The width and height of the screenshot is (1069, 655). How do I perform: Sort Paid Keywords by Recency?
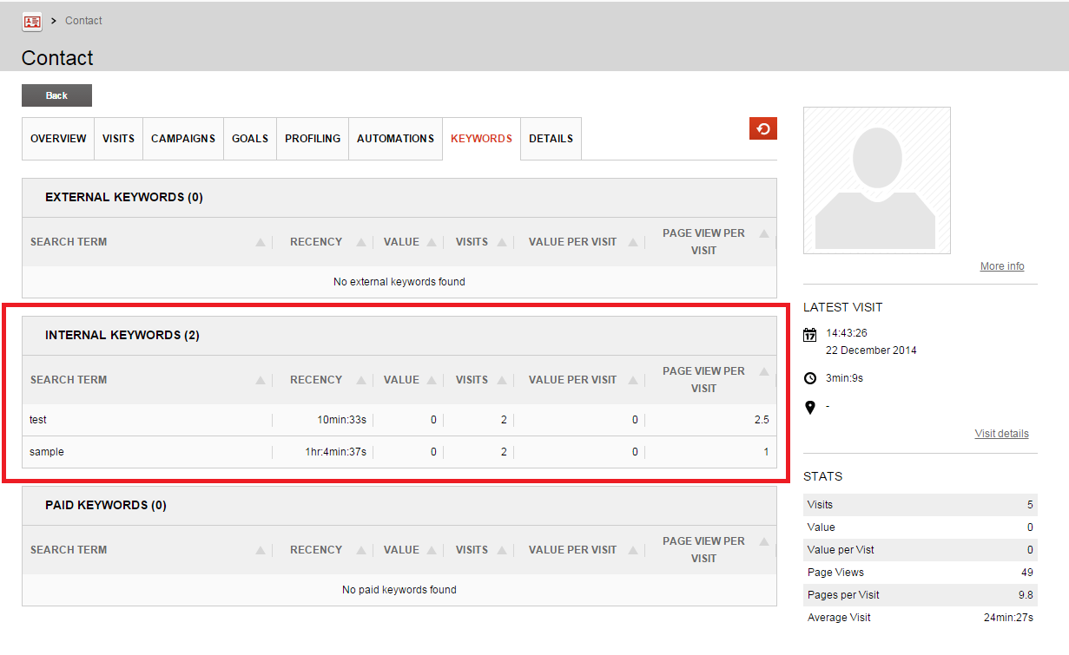coord(360,549)
